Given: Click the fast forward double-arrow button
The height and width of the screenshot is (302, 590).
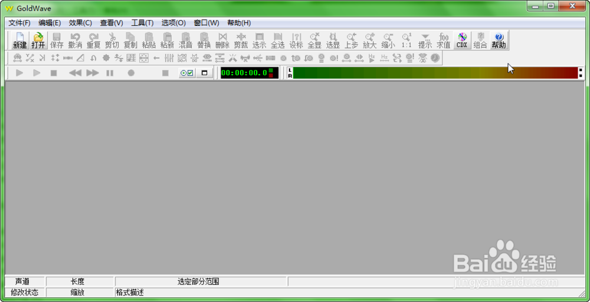Looking at the screenshot, I should click(93, 73).
